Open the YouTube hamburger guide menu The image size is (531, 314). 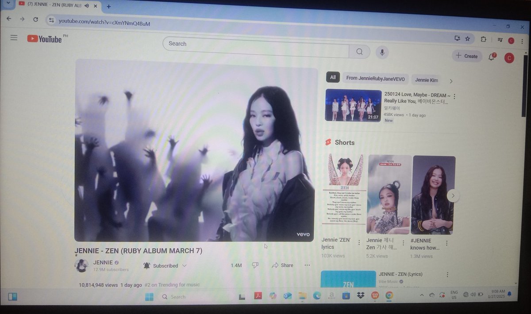click(14, 38)
